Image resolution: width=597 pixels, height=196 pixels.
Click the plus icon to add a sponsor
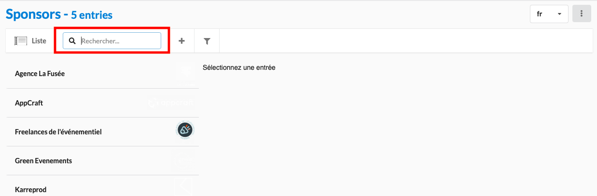[182, 41]
